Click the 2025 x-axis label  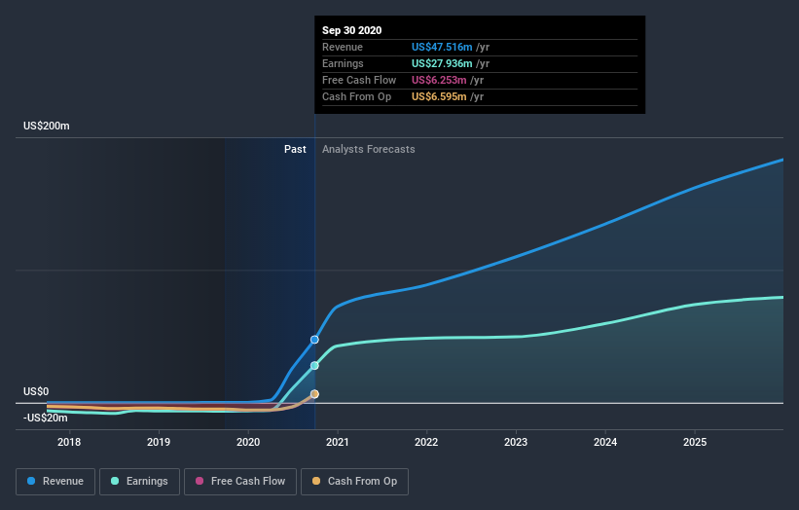click(x=695, y=442)
